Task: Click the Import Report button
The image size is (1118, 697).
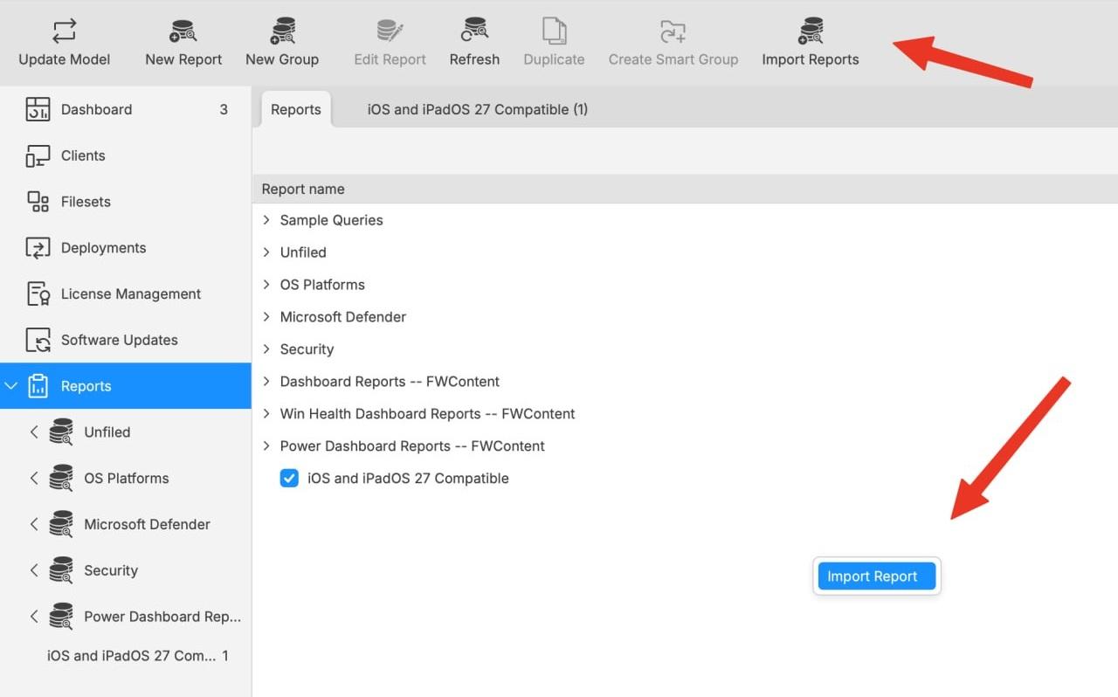Action: [877, 576]
